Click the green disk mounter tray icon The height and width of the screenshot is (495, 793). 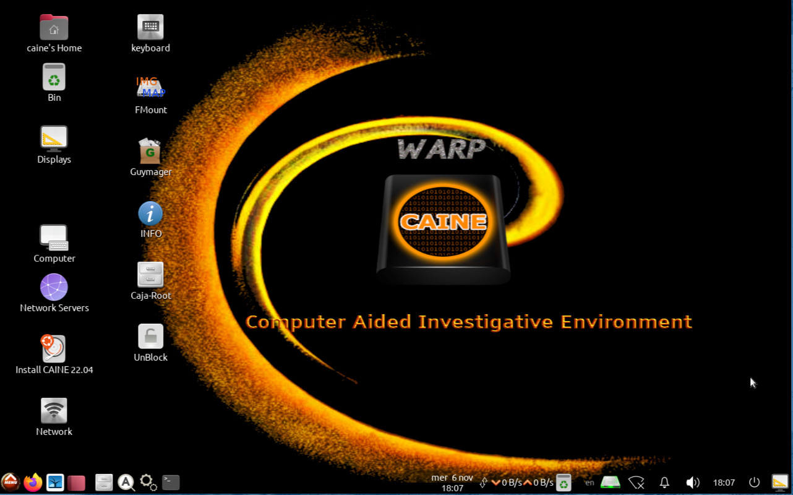(611, 482)
